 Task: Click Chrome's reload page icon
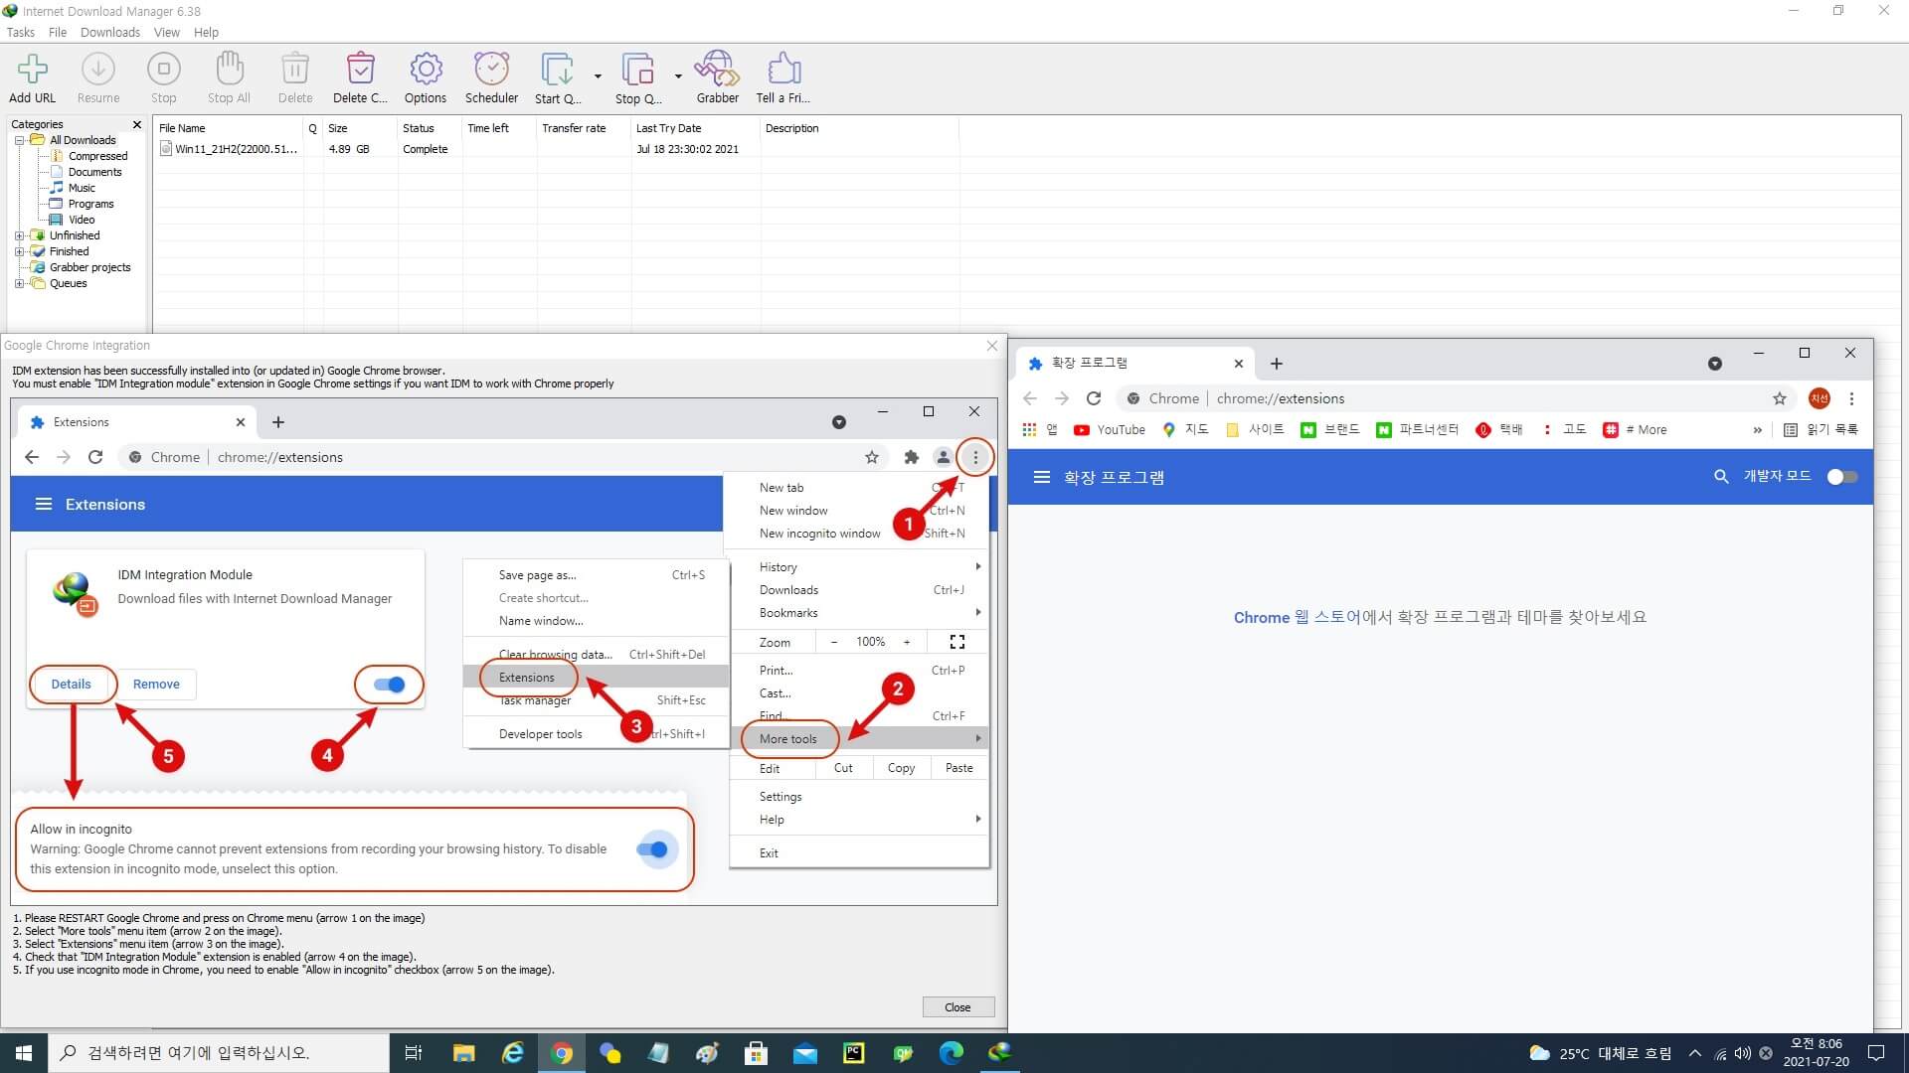[1094, 398]
